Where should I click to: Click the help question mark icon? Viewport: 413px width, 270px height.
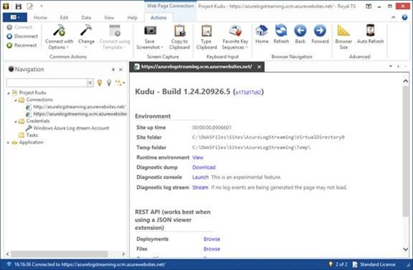(405, 17)
